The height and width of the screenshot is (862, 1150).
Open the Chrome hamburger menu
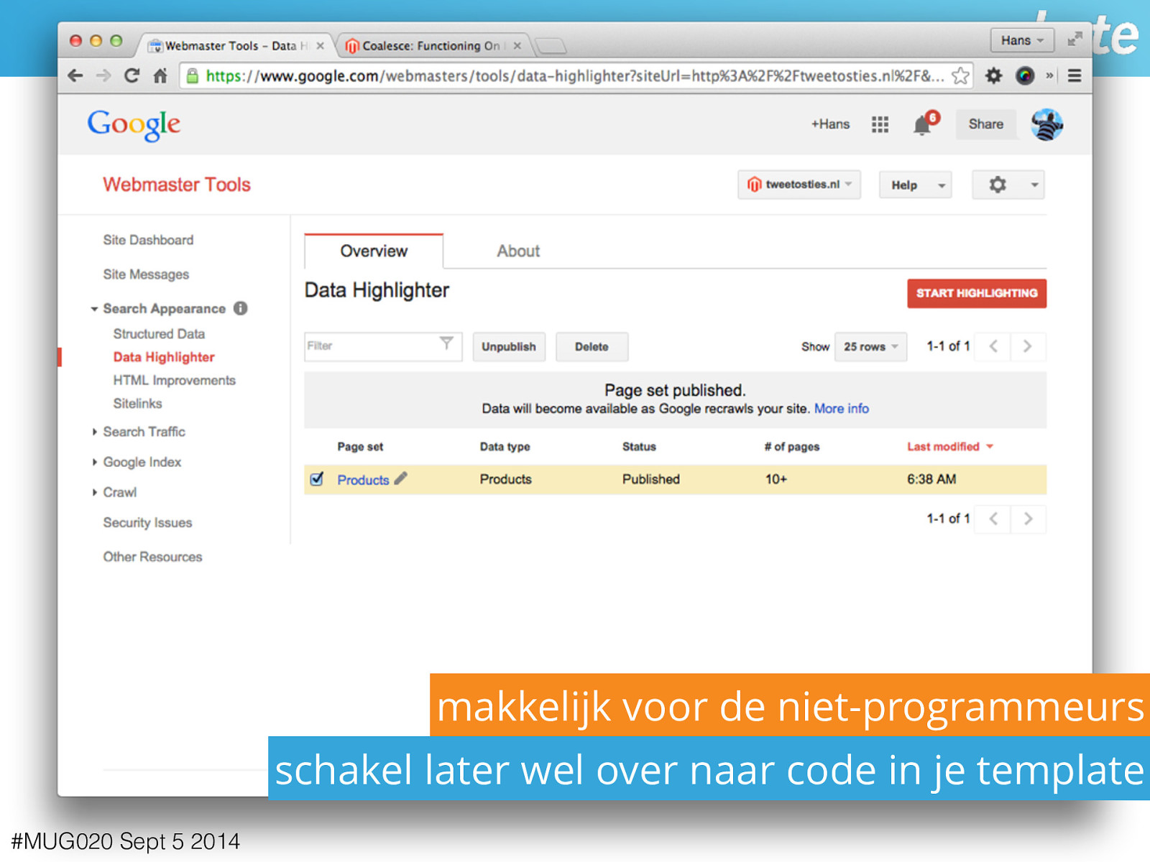point(1075,75)
